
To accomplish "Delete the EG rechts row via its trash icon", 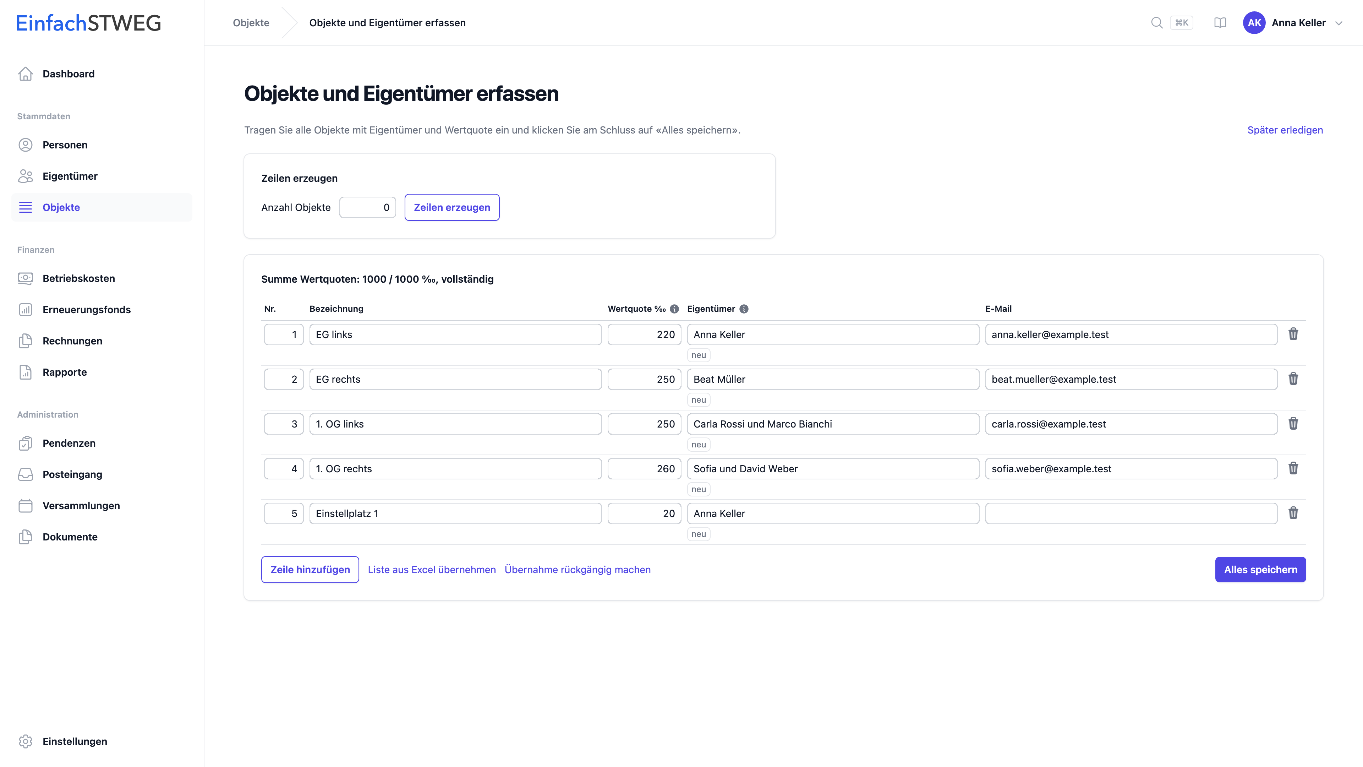I will [1293, 379].
